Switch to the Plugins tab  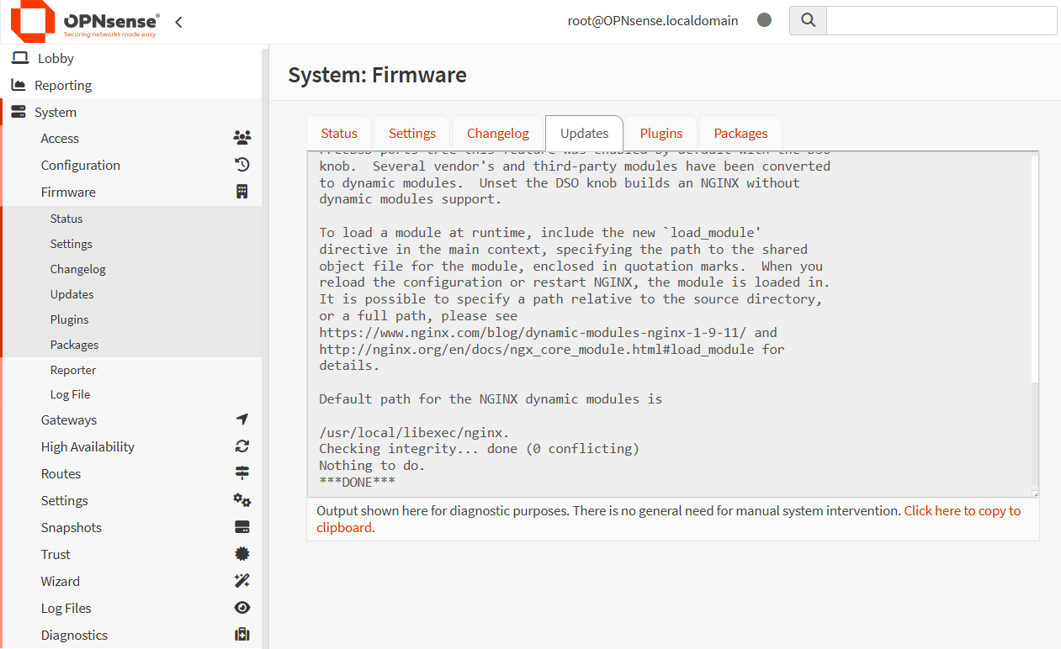[x=660, y=133]
